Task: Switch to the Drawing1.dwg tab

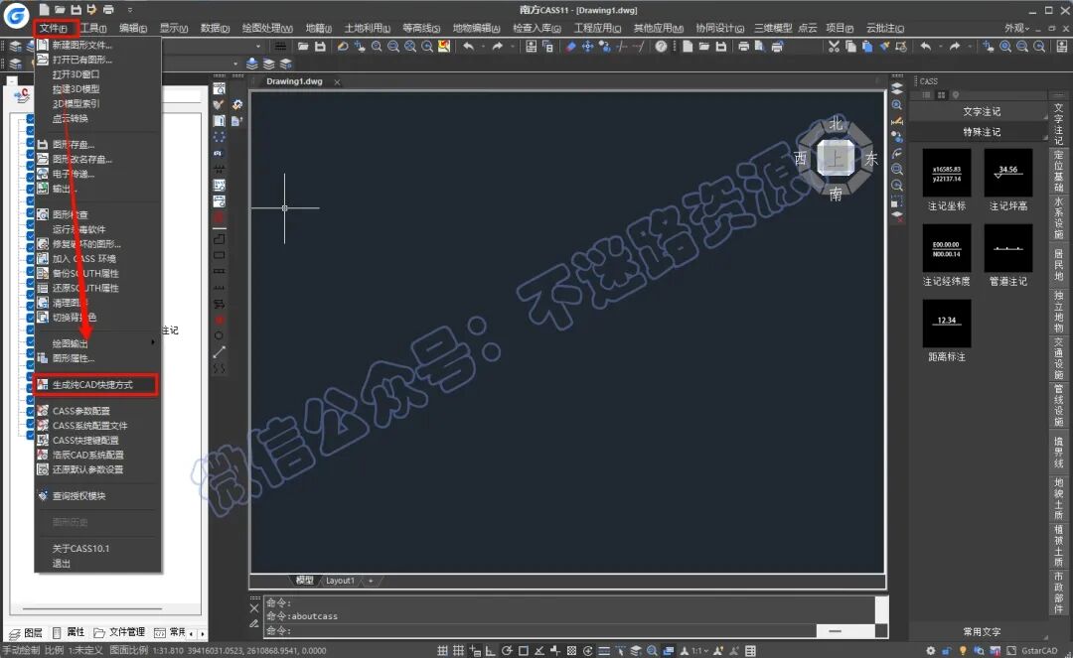Action: tap(294, 81)
